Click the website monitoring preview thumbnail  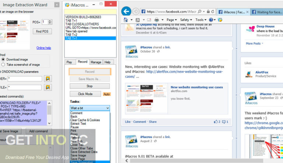pyautogui.click(x=147, y=98)
